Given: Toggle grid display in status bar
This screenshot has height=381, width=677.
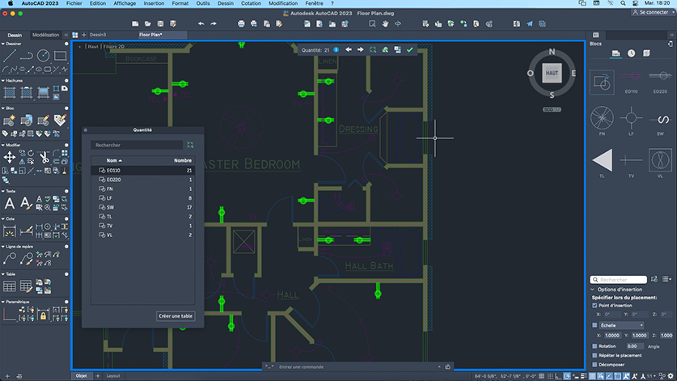Looking at the screenshot, I should [x=541, y=376].
